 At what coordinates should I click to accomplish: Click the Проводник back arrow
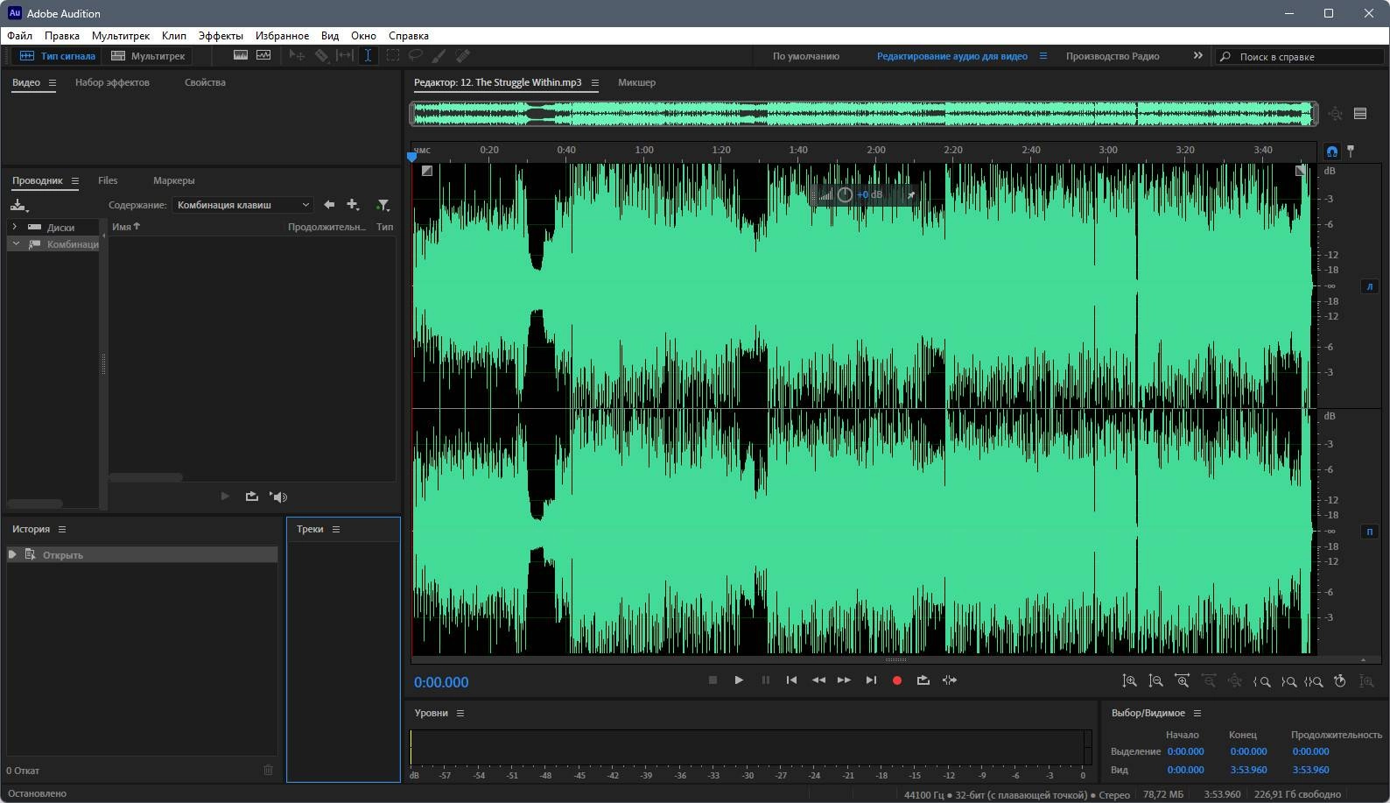(329, 205)
